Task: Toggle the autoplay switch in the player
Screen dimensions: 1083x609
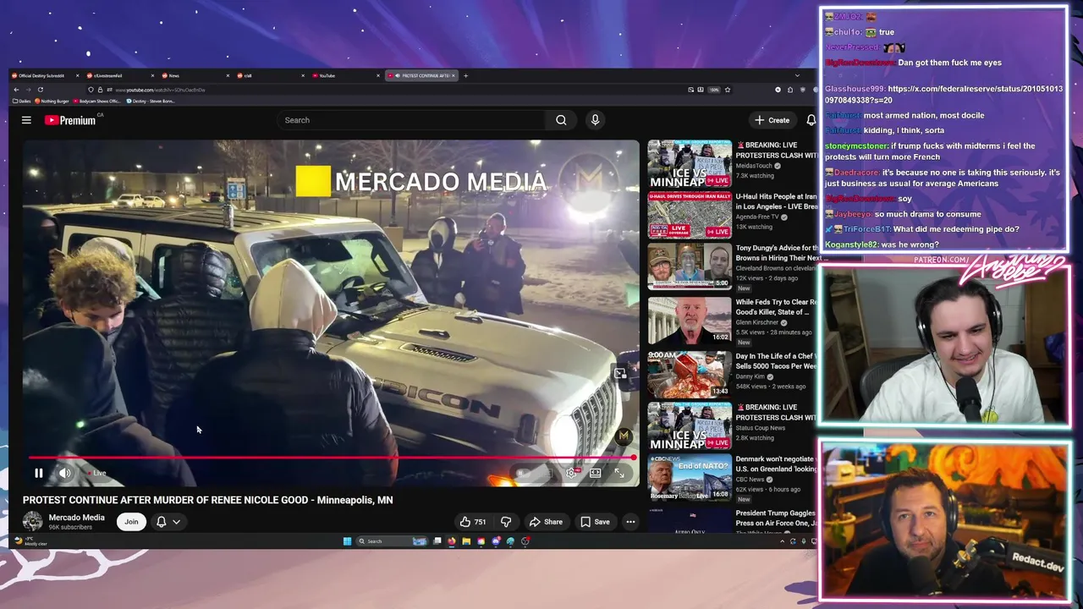Action: [x=525, y=473]
